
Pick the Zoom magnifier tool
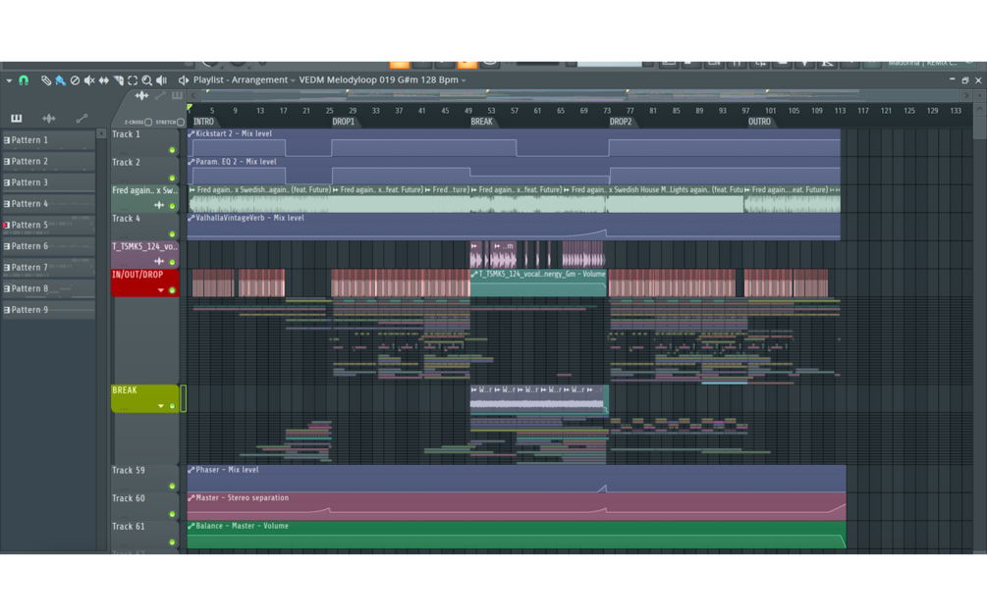pos(146,79)
